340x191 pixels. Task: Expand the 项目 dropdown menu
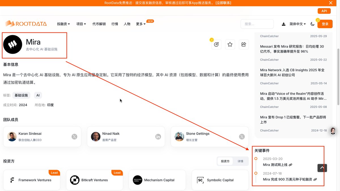pos(81,24)
